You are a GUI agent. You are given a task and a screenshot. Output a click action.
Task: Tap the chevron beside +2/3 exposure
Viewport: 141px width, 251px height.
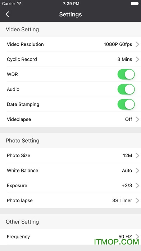137,185
